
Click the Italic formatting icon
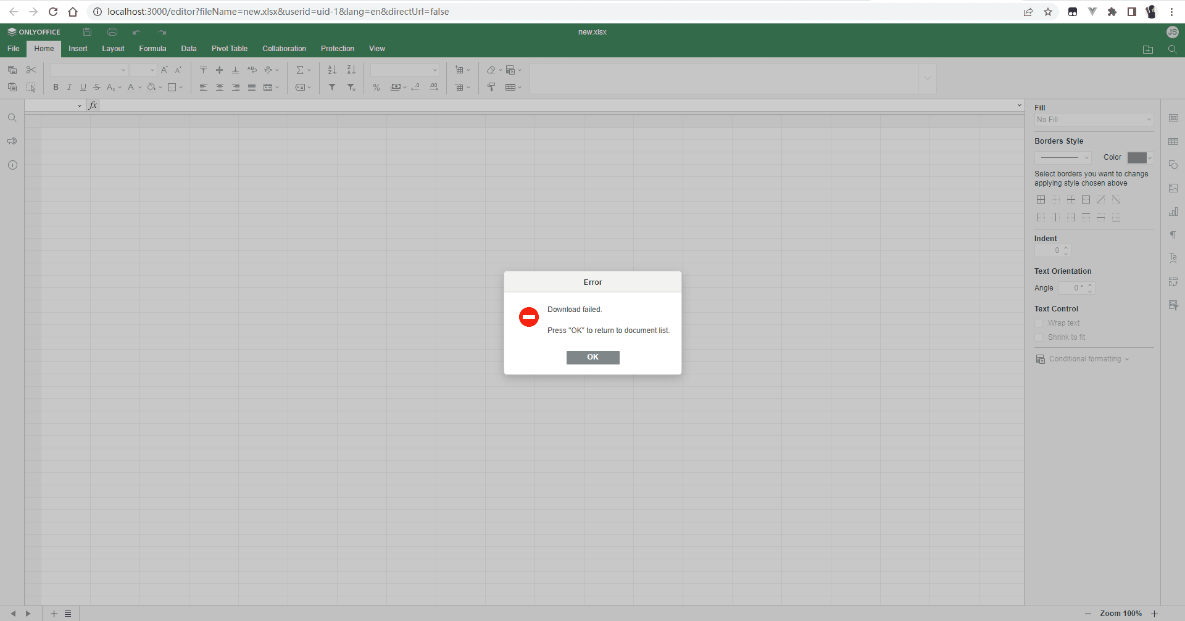click(69, 88)
